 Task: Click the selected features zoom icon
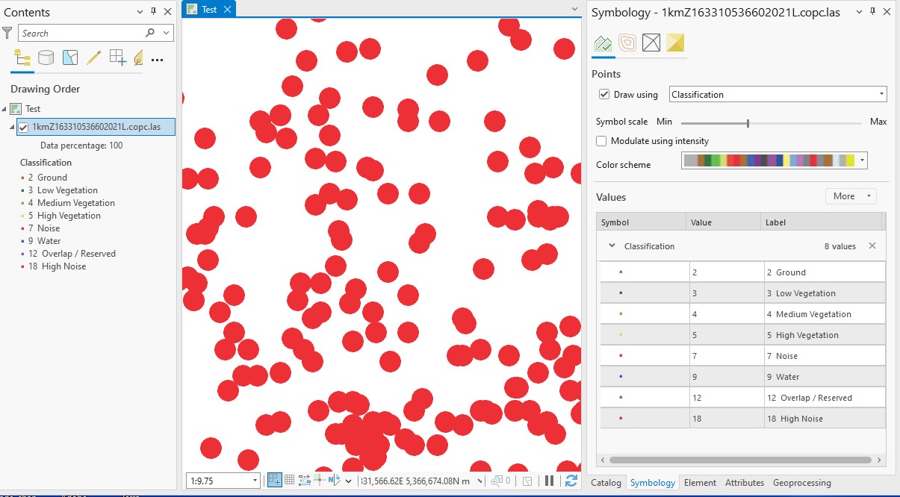click(497, 481)
